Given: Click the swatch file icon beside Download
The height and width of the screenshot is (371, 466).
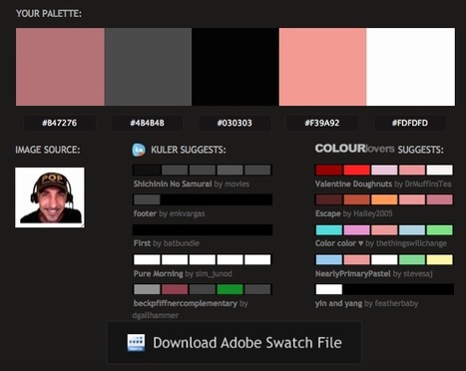Looking at the screenshot, I should (136, 343).
